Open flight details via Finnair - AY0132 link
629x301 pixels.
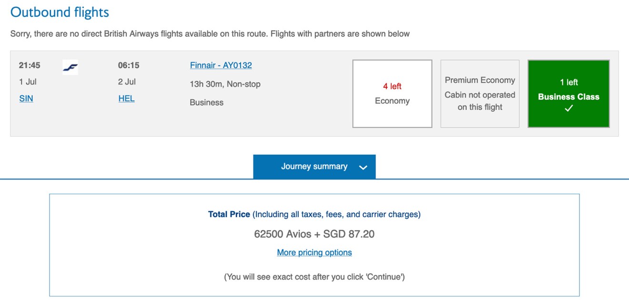point(222,65)
